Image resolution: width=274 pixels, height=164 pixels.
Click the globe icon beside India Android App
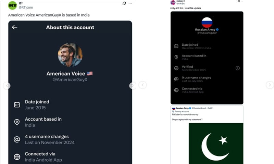pos(17,157)
